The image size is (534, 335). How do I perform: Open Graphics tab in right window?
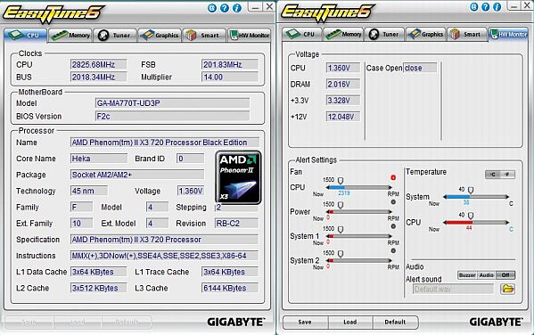click(x=426, y=34)
